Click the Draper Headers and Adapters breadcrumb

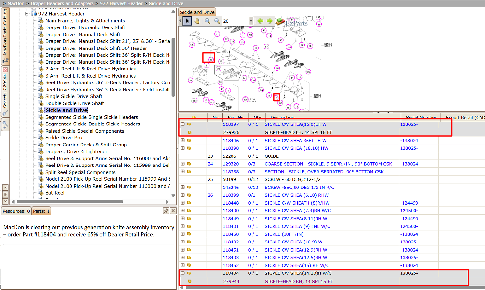click(62, 3)
